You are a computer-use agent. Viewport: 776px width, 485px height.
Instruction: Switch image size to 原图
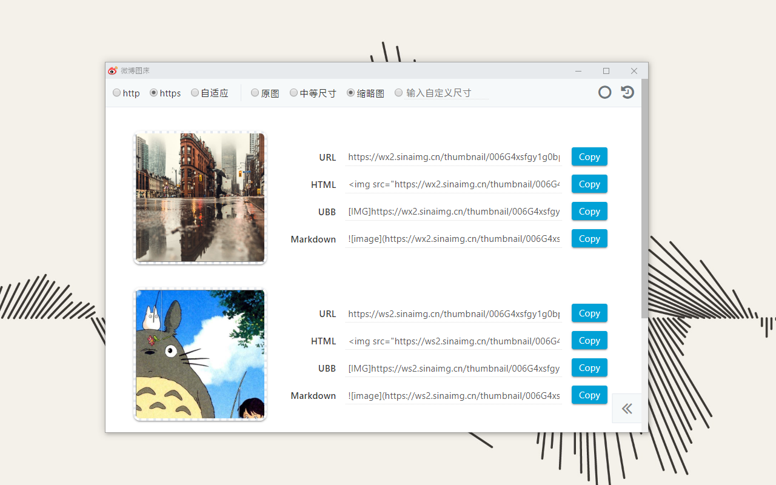255,93
